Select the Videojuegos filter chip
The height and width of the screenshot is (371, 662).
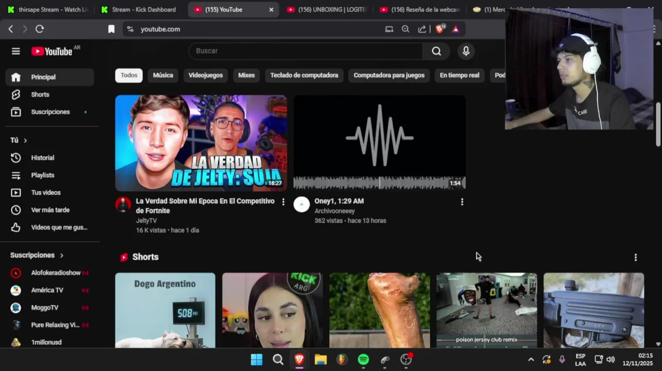pos(205,75)
